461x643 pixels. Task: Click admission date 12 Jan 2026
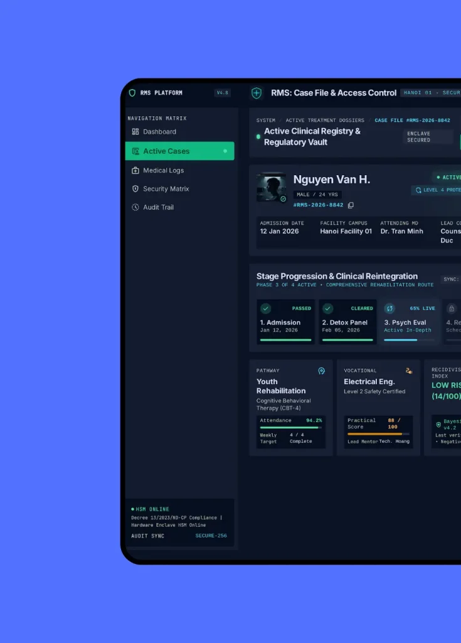pyautogui.click(x=280, y=231)
